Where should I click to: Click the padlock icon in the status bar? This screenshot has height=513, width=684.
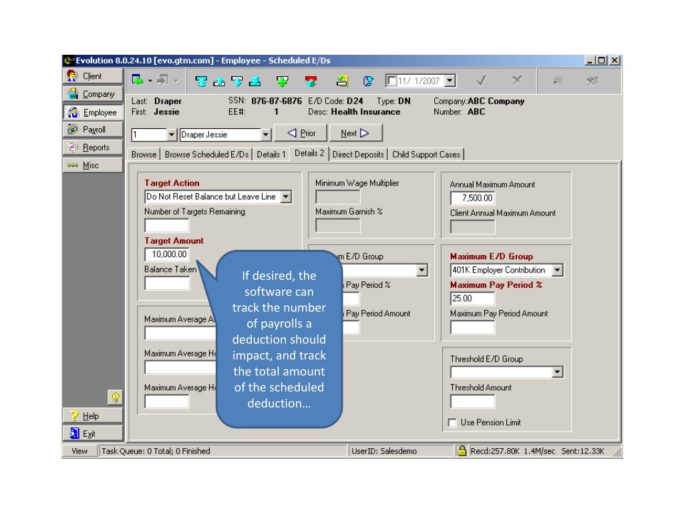[x=462, y=451]
